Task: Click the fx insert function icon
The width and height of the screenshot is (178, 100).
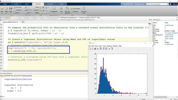Action: click(43, 7)
